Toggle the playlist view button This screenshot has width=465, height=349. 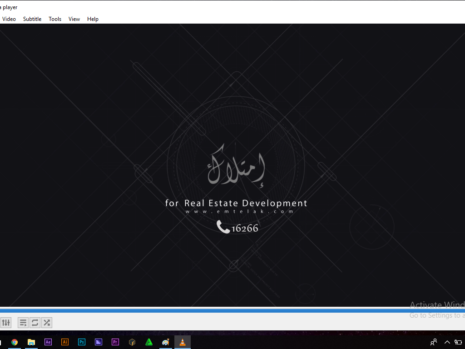[x=23, y=323]
